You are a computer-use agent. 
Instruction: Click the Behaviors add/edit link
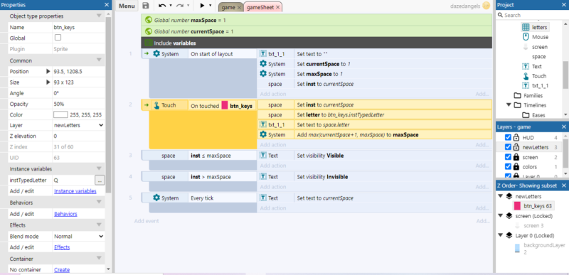click(x=65, y=214)
